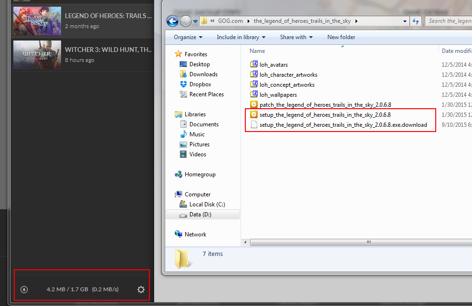Select file name loh_wallpapers
The image size is (472, 306).
(x=278, y=95)
